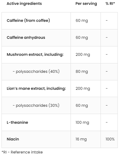Select the 16 mg Niacin value
The width and height of the screenshot is (119, 155).
81,139
